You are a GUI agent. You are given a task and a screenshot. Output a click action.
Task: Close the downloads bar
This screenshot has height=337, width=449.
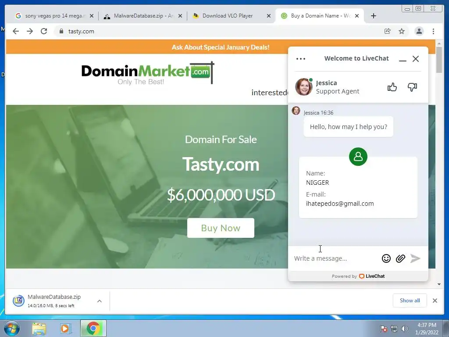(435, 300)
